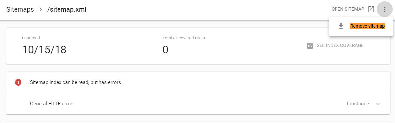Click the /sitemap.xml breadcrumb title
The width and height of the screenshot is (395, 123).
click(x=66, y=10)
